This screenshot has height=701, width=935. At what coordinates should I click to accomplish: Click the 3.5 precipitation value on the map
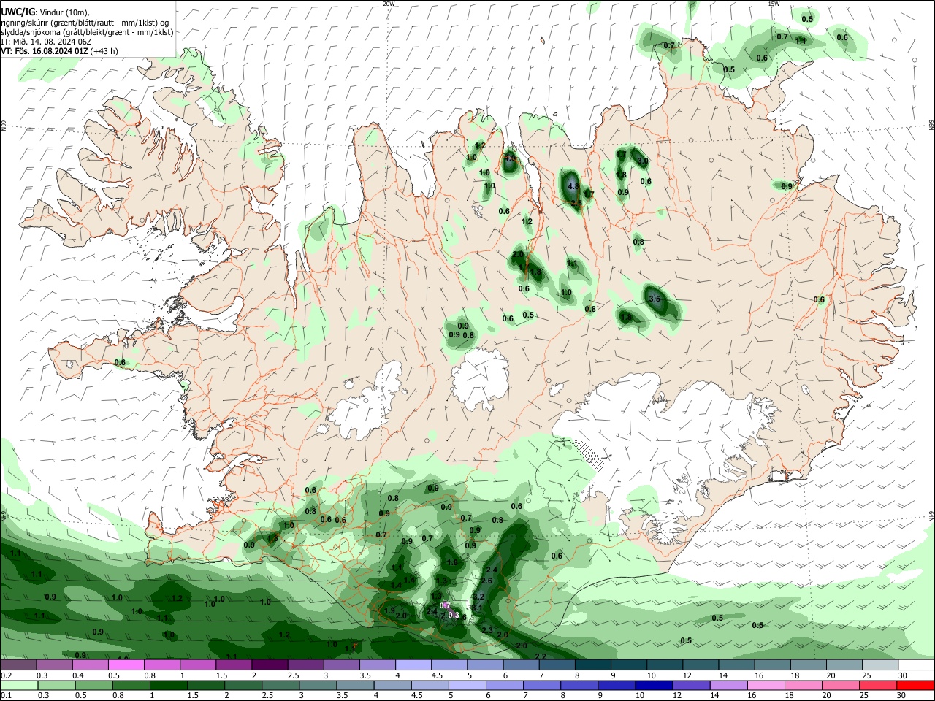(654, 299)
